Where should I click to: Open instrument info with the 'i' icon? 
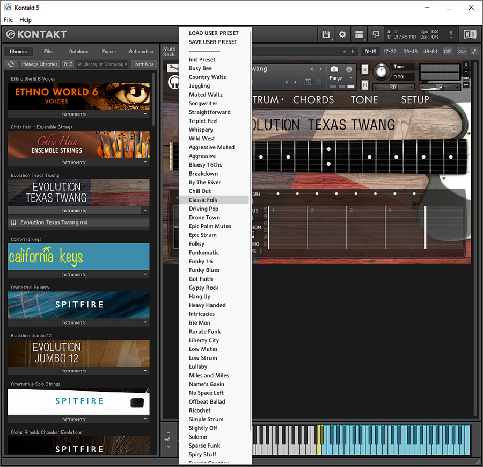pyautogui.click(x=349, y=69)
